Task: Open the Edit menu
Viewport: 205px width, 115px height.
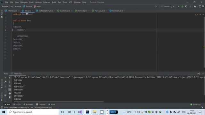Action: point(12,2)
